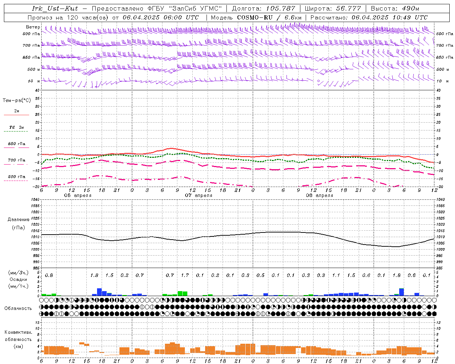The width and height of the screenshot is (455, 364).
Task: Click the 07 апреля date label
Action: (198, 196)
